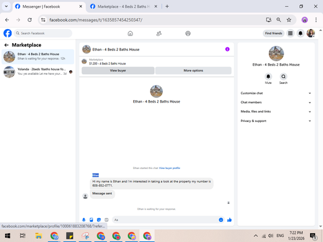Open Chrome zoom magnifier icon
Screen dimensions: 323x242
tap(278, 20)
